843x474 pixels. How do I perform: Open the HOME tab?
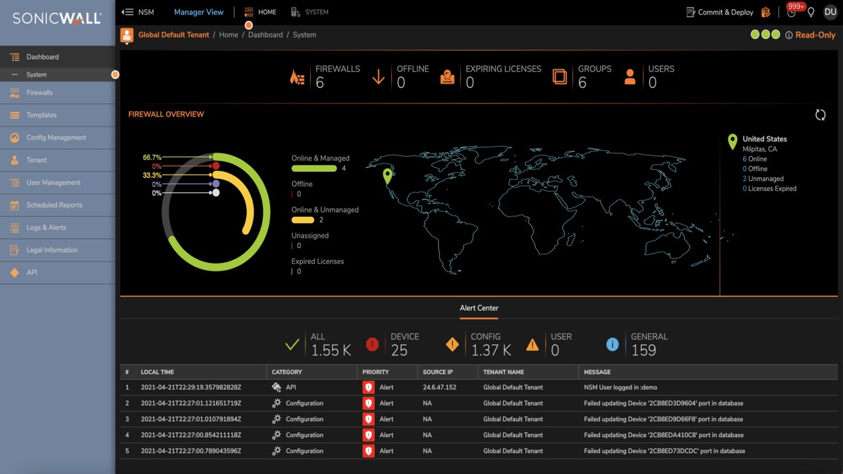260,12
